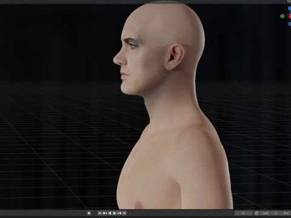291x218 pixels.
Task: Jump to the previous keyframe
Action: click(105, 213)
